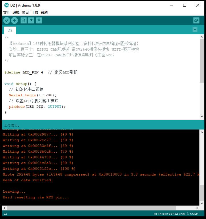Image resolution: width=206 pixels, height=219 pixels.
Task: Click the editor vertical scrollbar thumb
Action: click(x=202, y=61)
